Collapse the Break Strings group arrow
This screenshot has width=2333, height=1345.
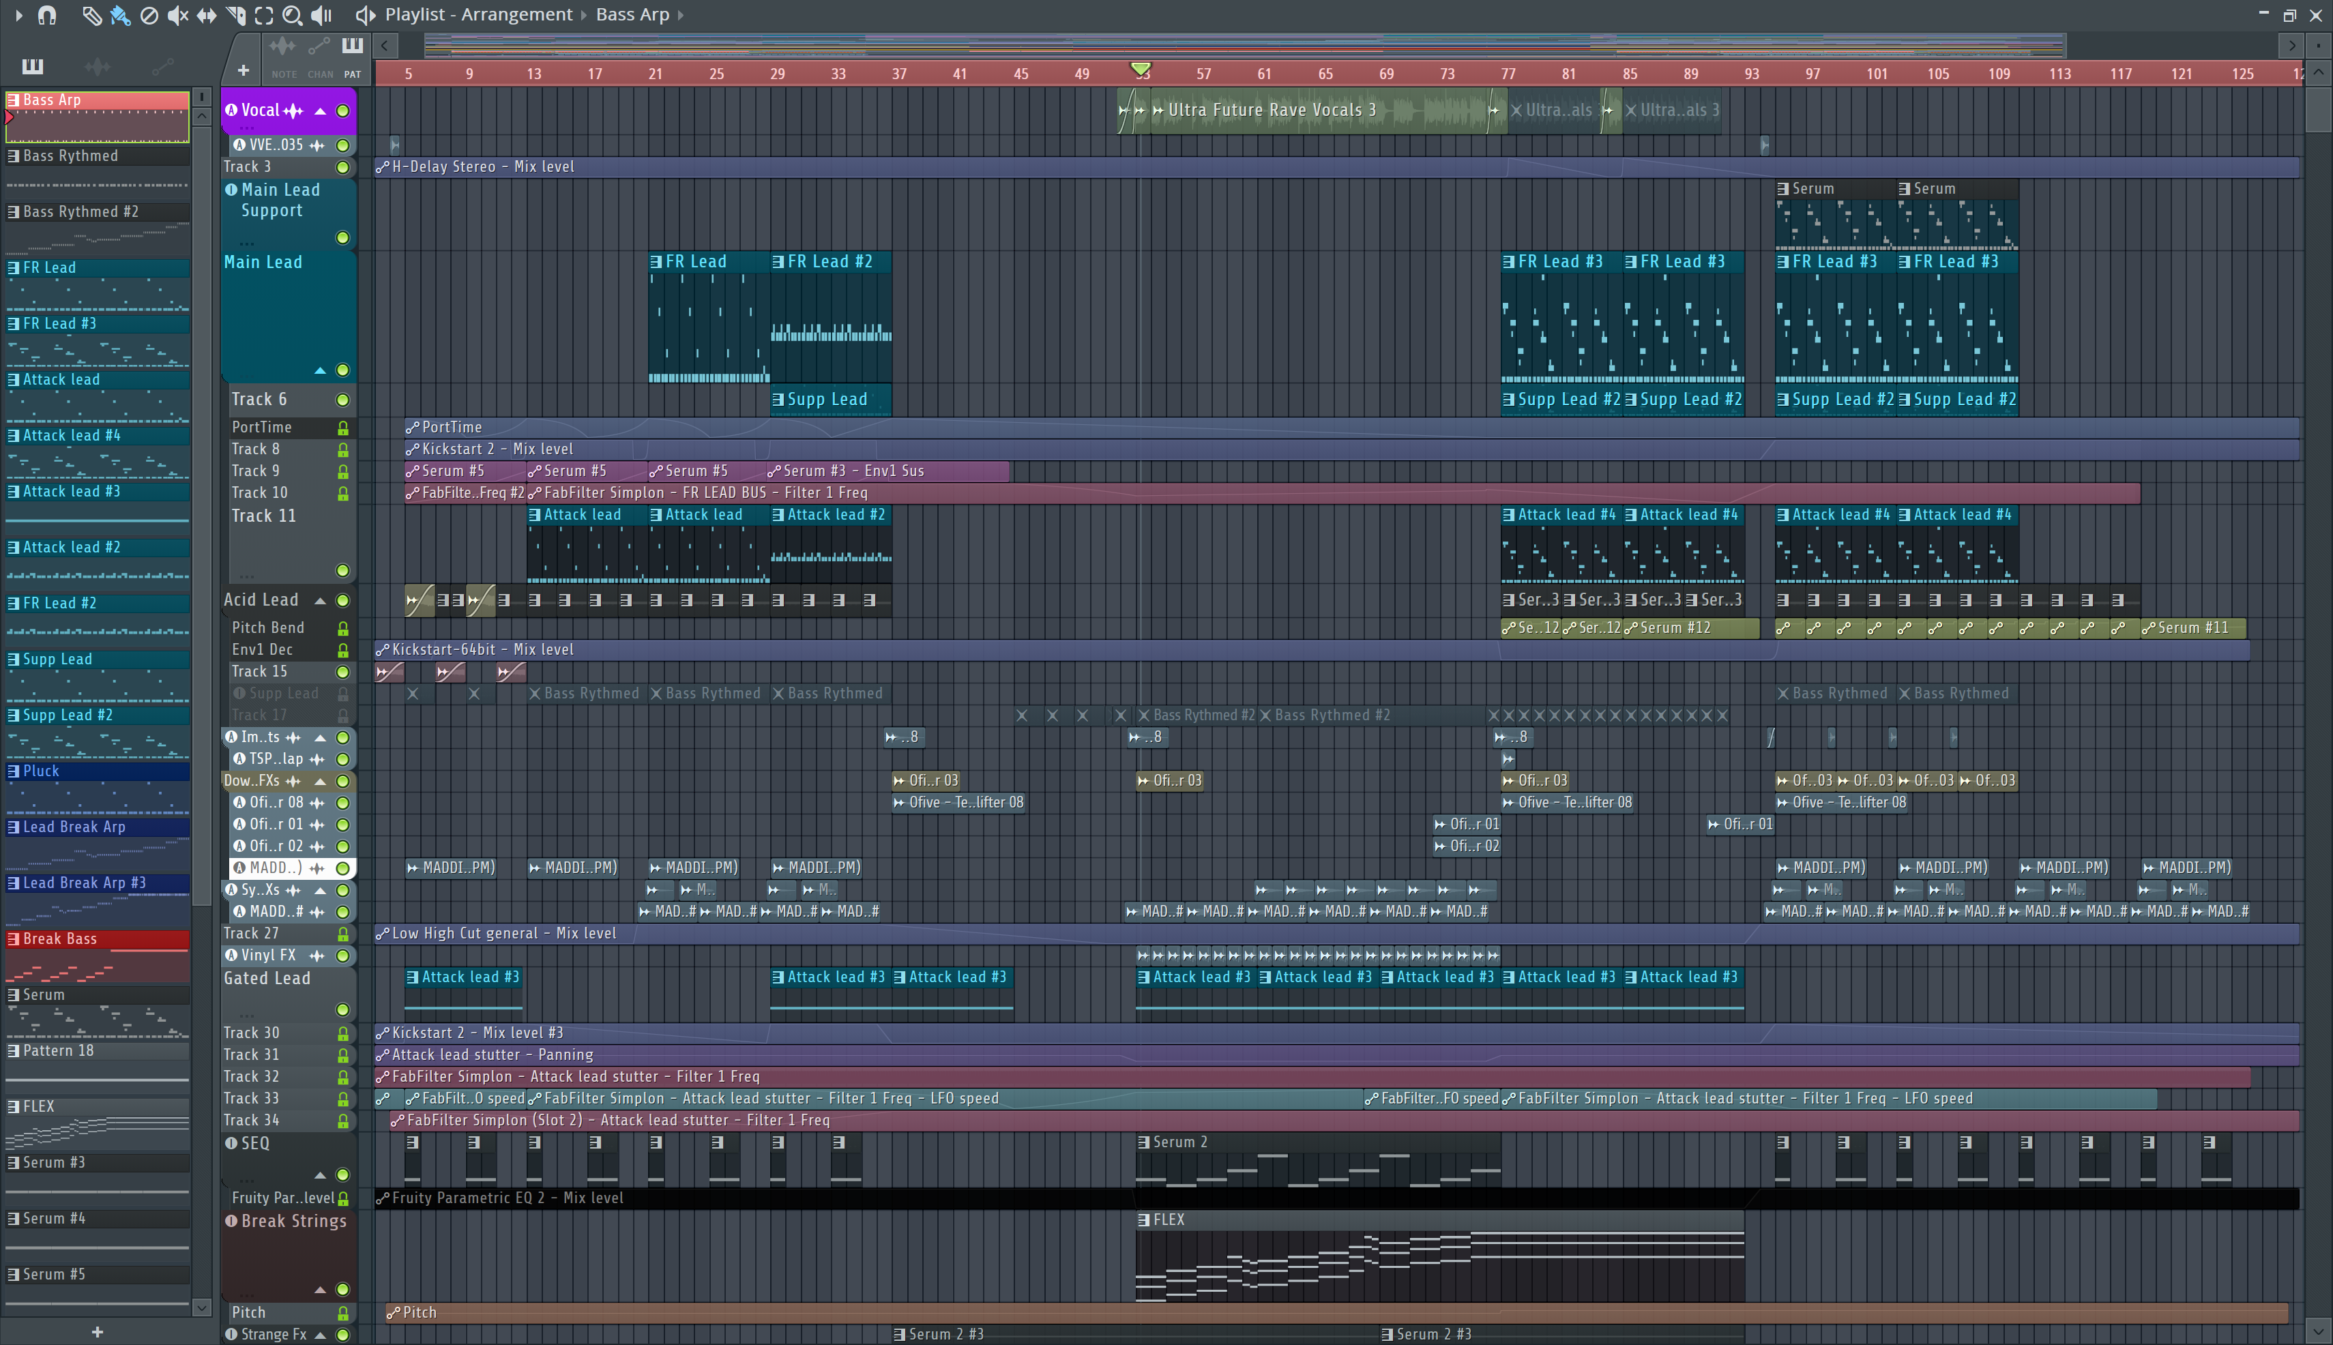(321, 1290)
